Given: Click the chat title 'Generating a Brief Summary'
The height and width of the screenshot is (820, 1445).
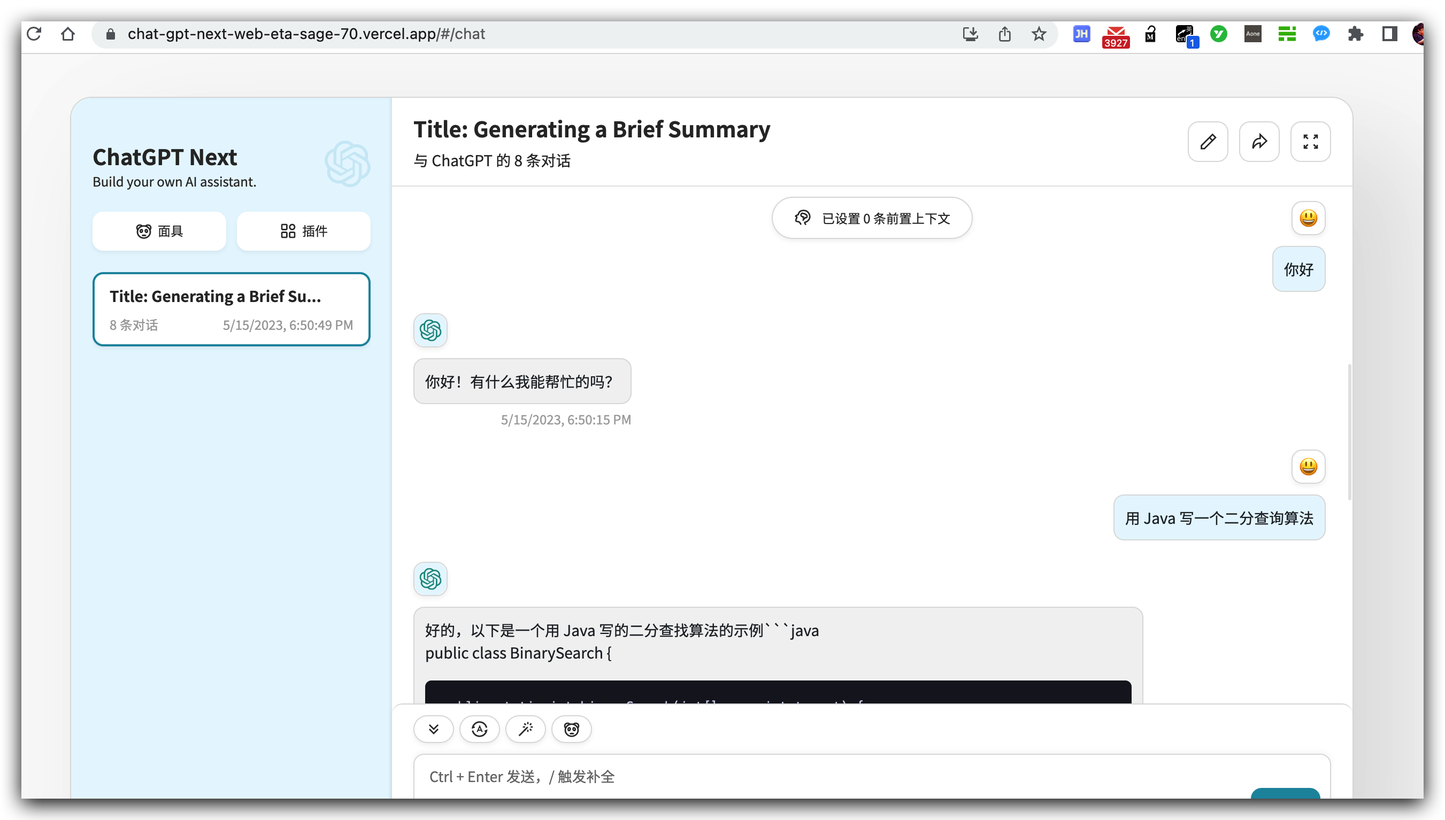Looking at the screenshot, I should (591, 129).
